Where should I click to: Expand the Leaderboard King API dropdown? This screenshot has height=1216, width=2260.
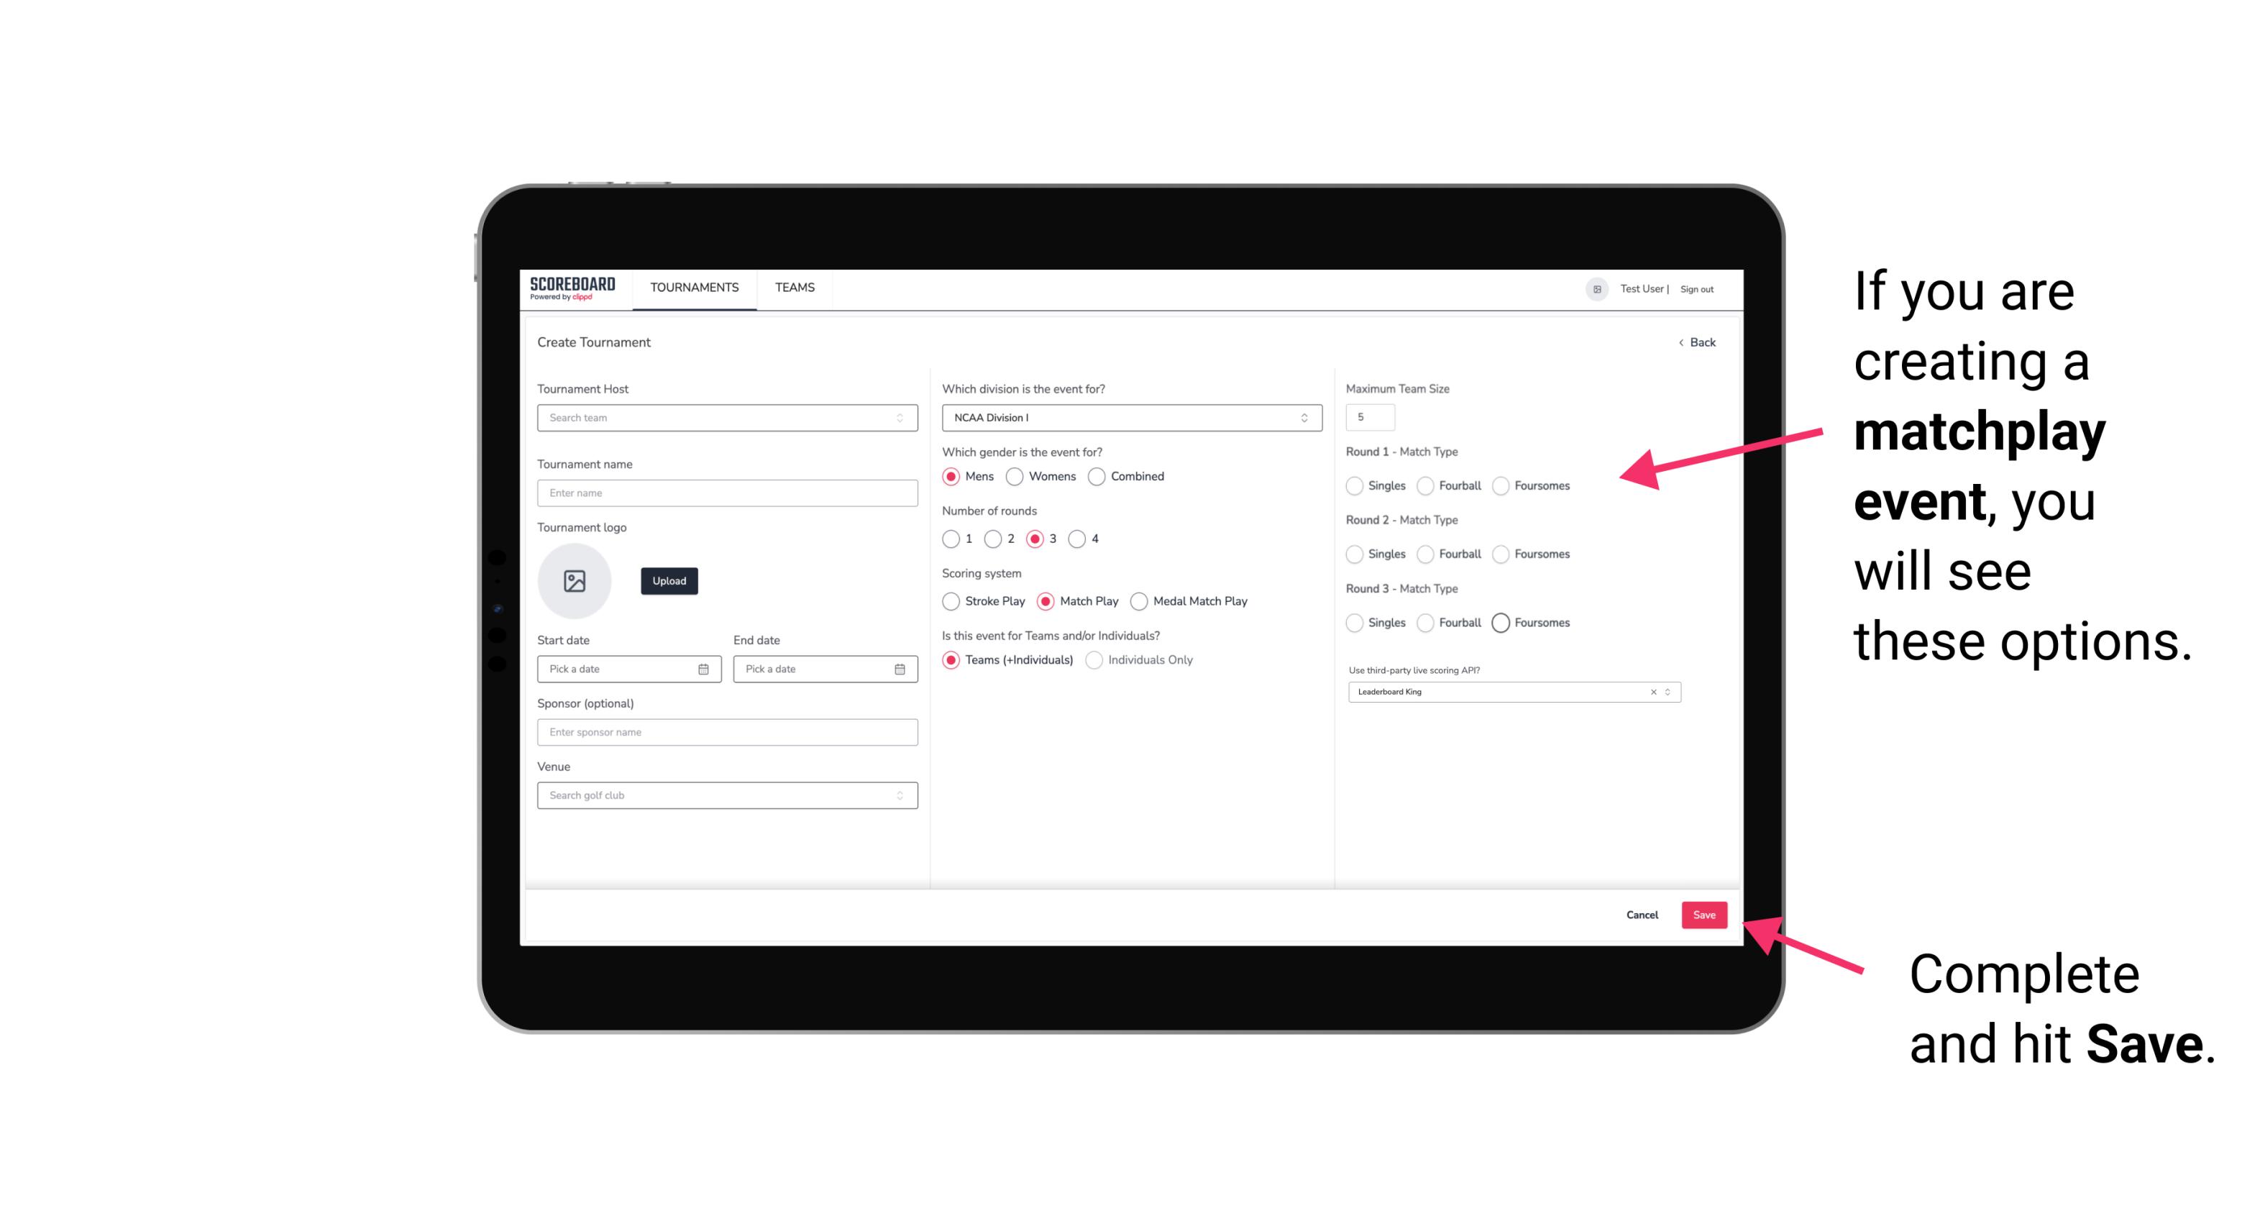[x=1666, y=692]
